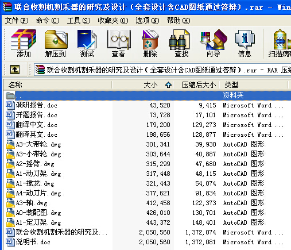The image size is (291, 250).
Task: Click size value 426,010
Action: pyautogui.click(x=158, y=213)
